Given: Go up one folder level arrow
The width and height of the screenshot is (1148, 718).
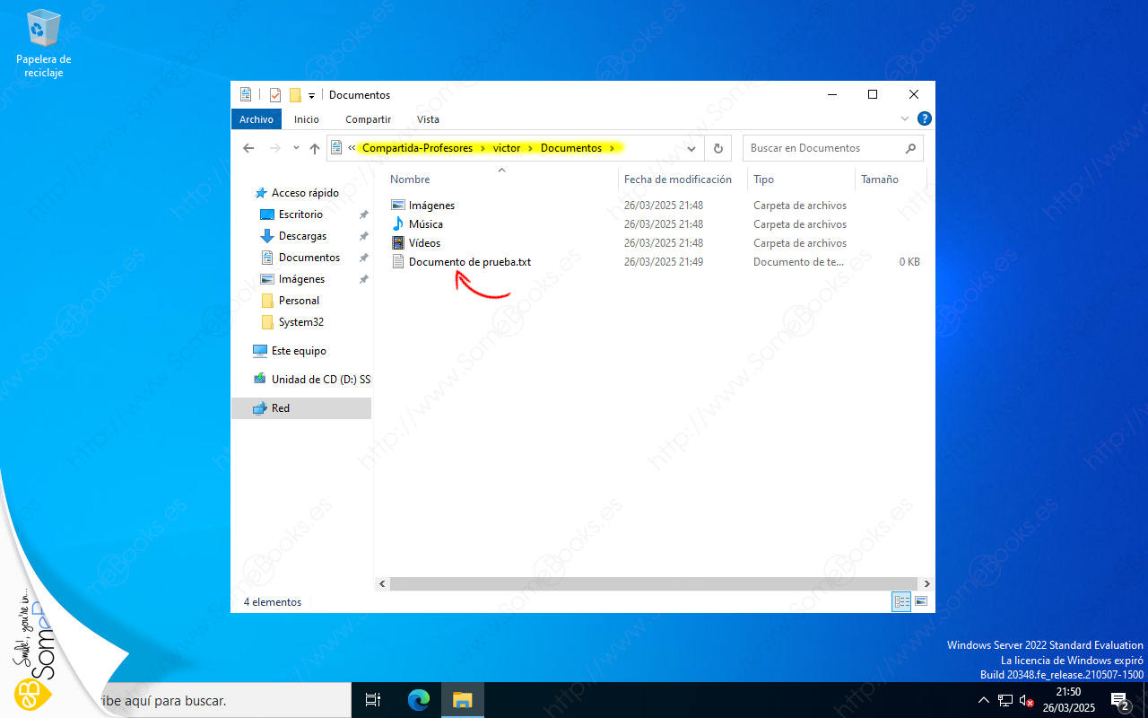Looking at the screenshot, I should (315, 149).
